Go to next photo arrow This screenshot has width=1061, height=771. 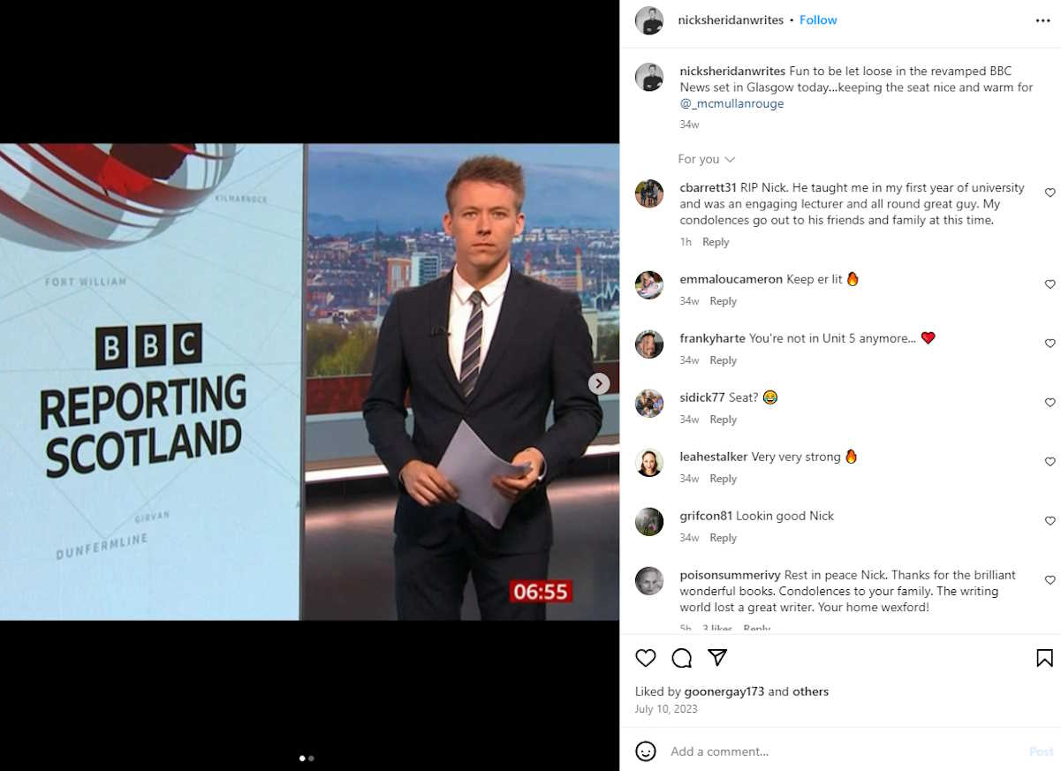pos(599,383)
